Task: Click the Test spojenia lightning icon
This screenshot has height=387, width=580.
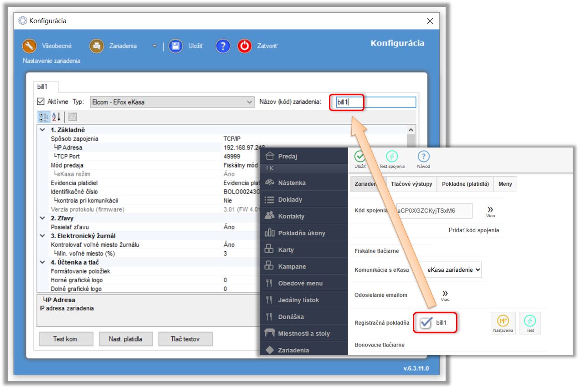Action: pos(392,157)
